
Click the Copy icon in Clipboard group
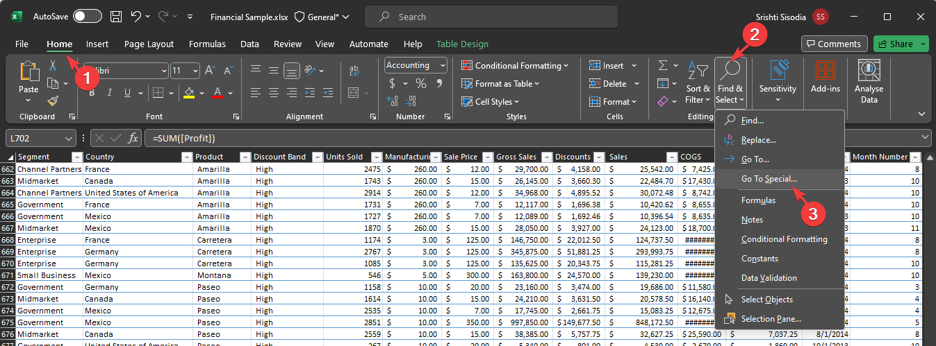pos(53,83)
